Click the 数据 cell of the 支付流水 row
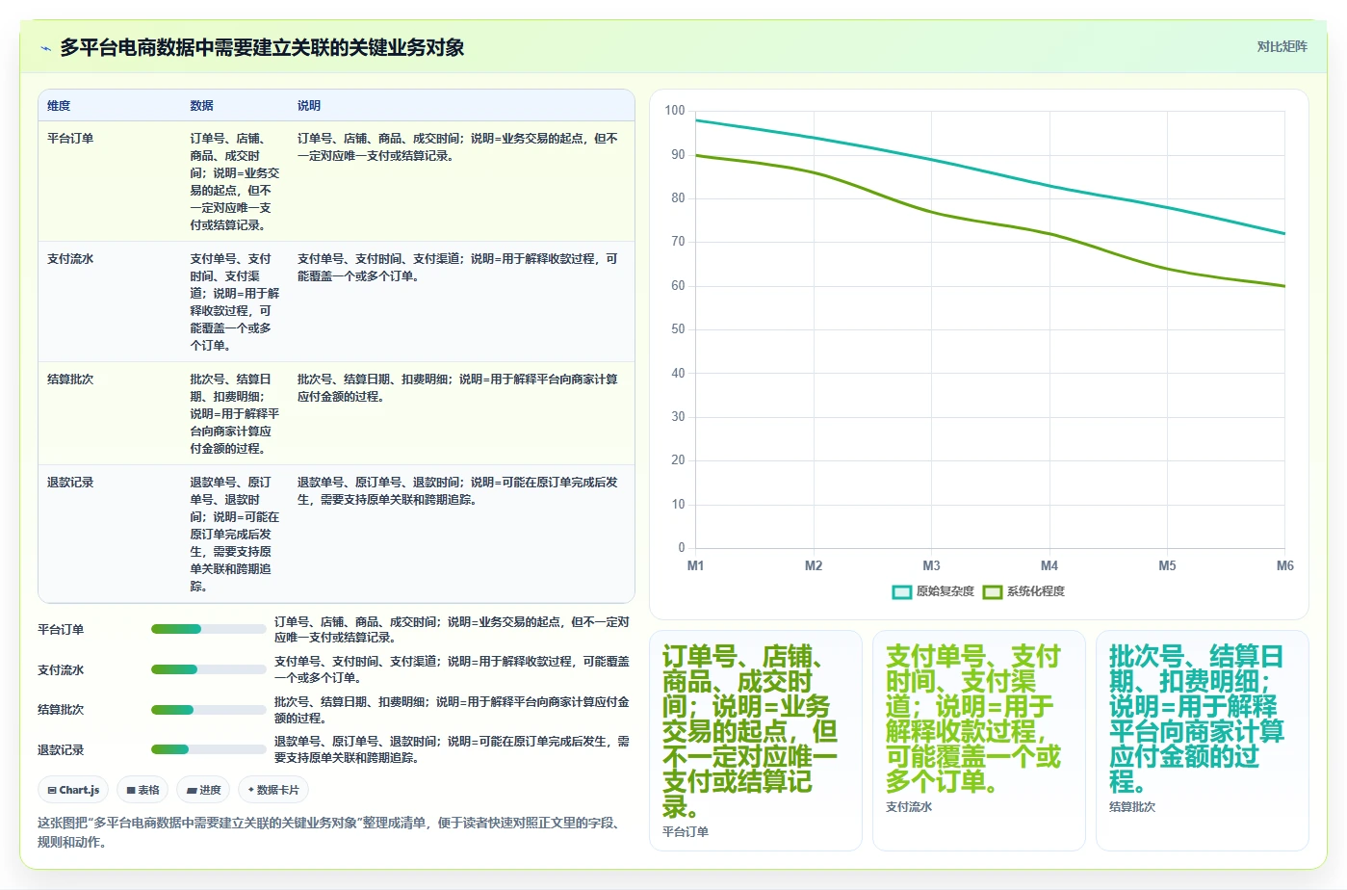The image size is (1347, 890). (x=235, y=302)
